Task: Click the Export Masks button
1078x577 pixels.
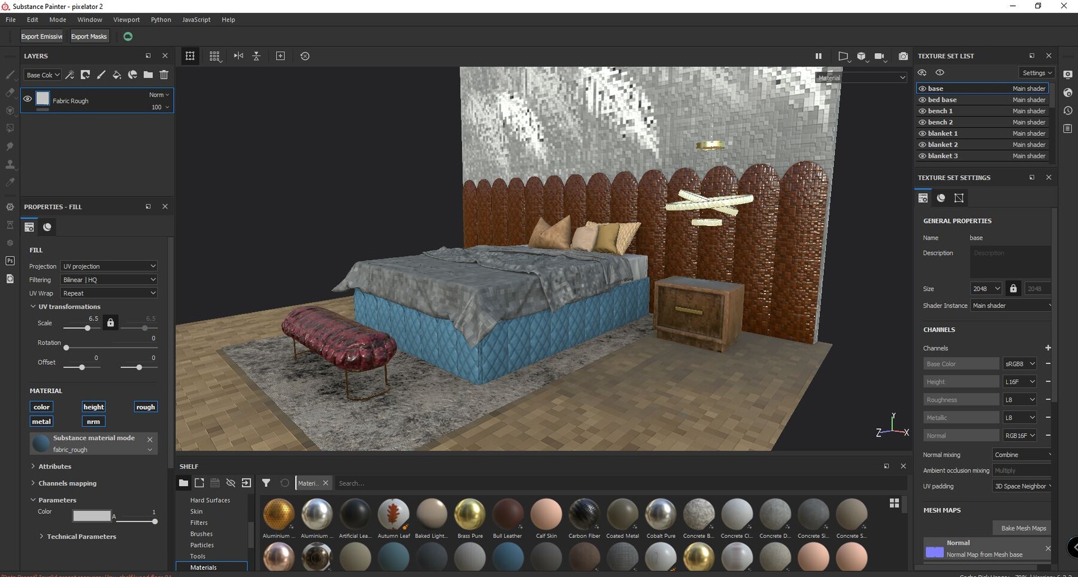Action: point(89,36)
